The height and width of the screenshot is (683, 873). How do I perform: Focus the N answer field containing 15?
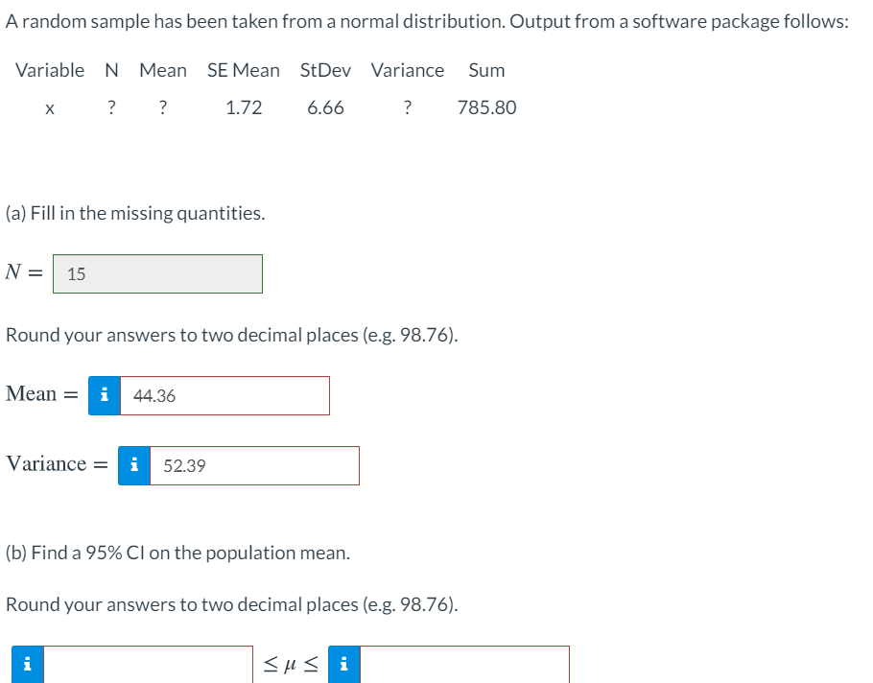(x=157, y=273)
